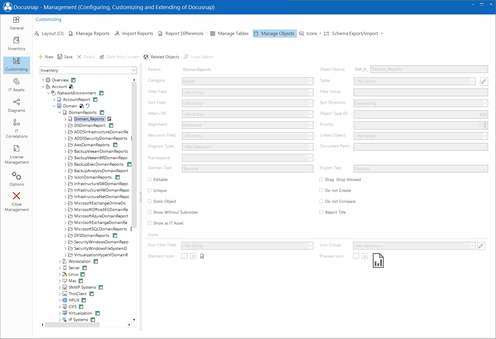Open License Management
The height and width of the screenshot is (339, 496).
(16, 154)
